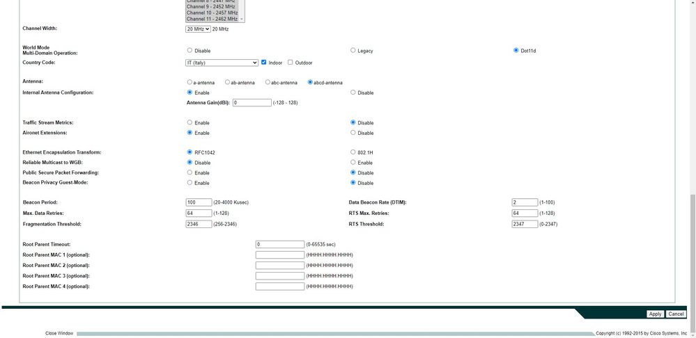The width and height of the screenshot is (696, 338).
Task: Click the Apply button
Action: [x=655, y=314]
